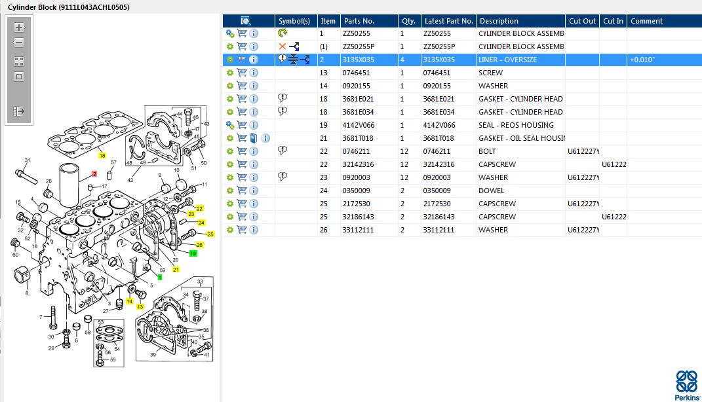
Task: Click green callout 19 on the diagram
Action: (x=193, y=253)
